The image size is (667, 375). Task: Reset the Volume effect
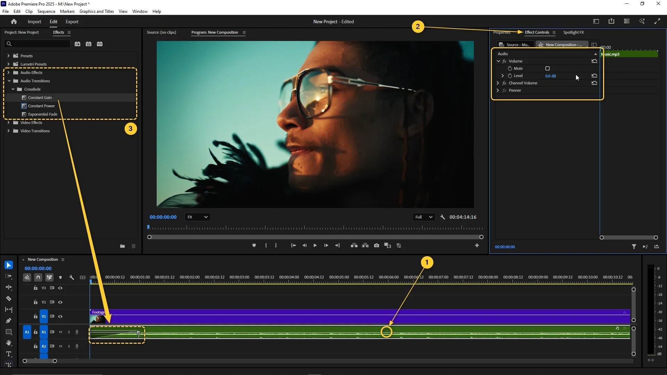pos(594,61)
